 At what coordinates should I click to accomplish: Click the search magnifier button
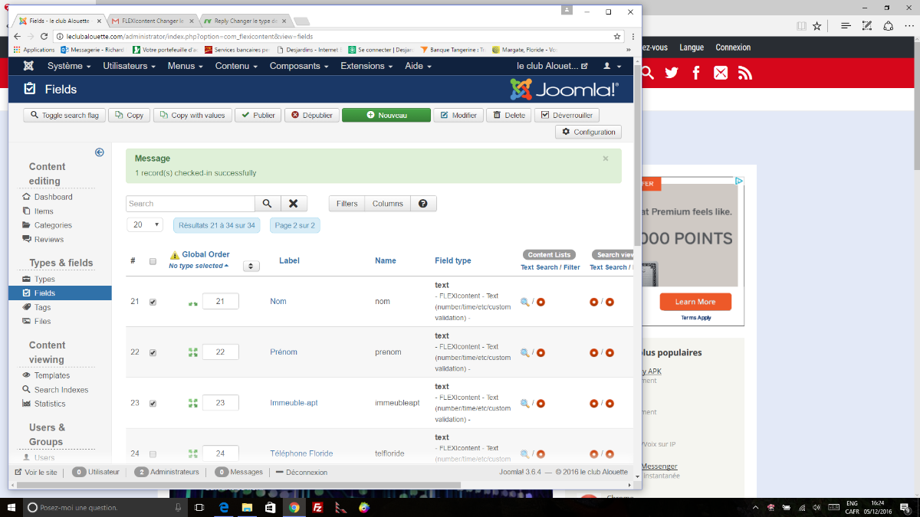click(x=268, y=204)
